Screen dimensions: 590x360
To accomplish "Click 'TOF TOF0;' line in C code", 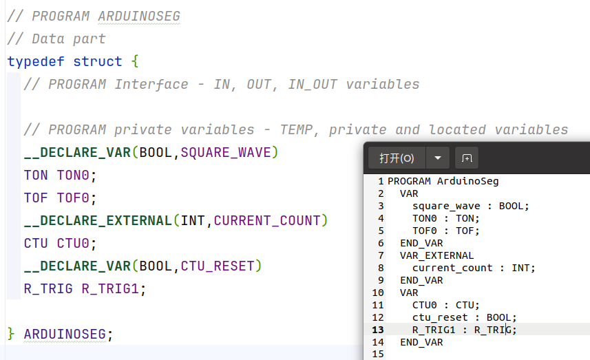I will tap(60, 198).
